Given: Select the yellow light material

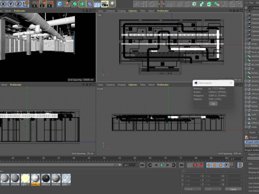Looking at the screenshot, I should 25,179.
